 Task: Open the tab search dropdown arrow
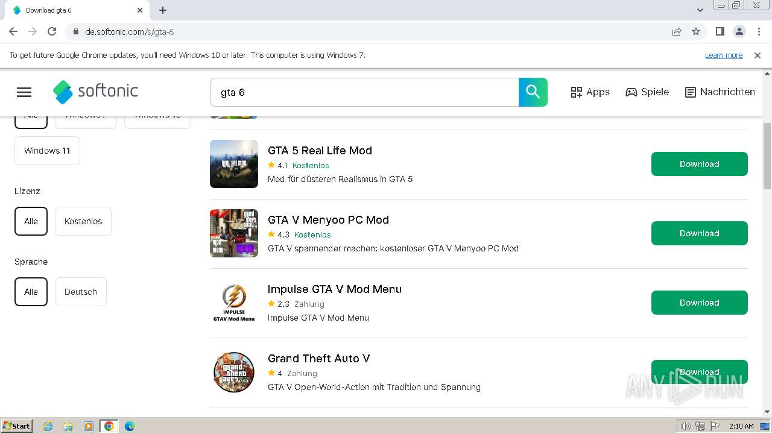[700, 10]
